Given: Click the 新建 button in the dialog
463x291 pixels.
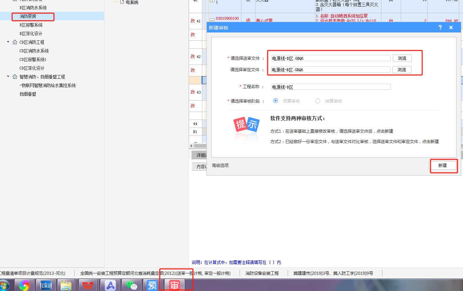Looking at the screenshot, I should pos(442,166).
